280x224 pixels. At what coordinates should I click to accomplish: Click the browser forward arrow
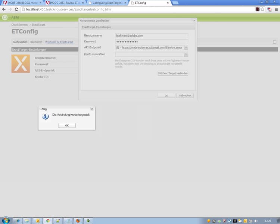(10, 9)
